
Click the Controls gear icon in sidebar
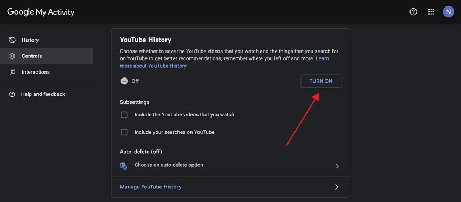[12, 56]
